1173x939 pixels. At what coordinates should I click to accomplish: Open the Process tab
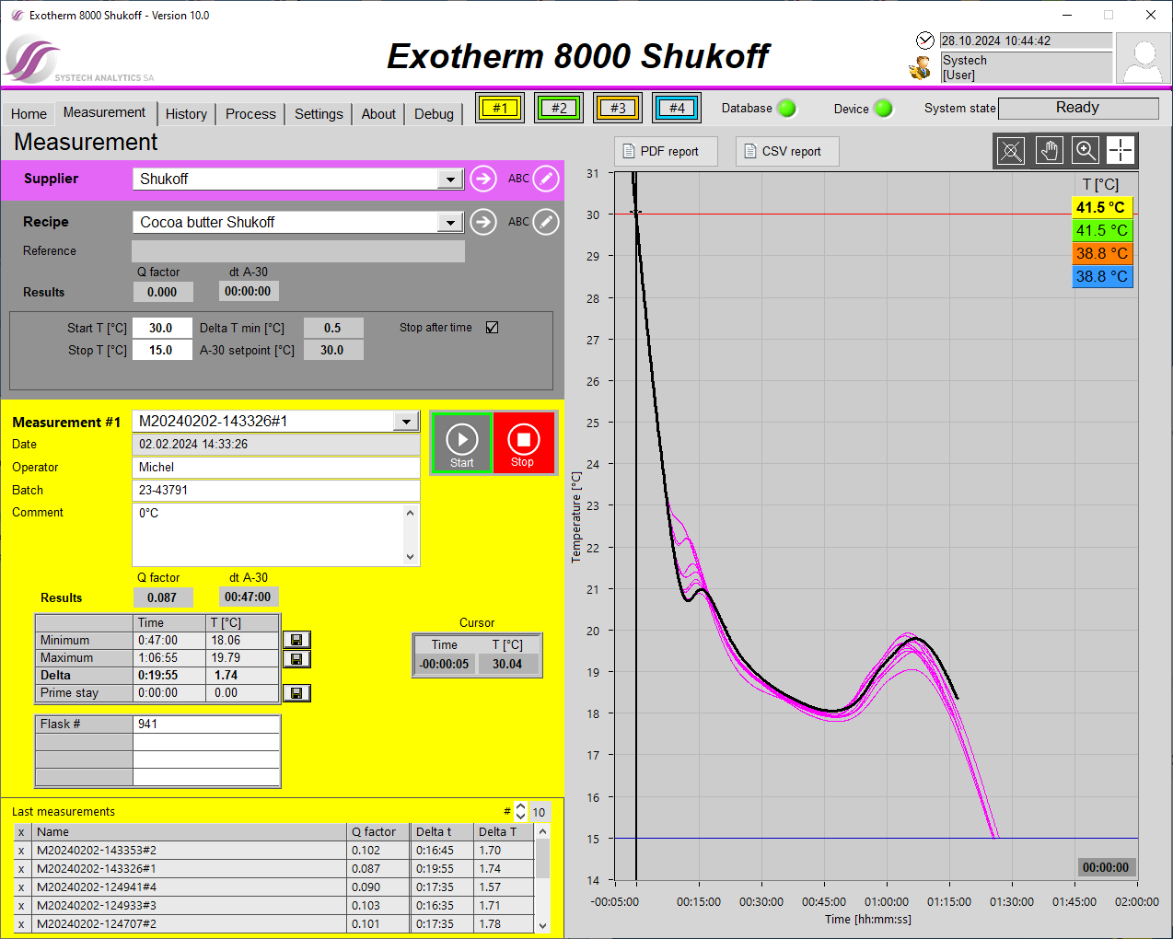(250, 114)
